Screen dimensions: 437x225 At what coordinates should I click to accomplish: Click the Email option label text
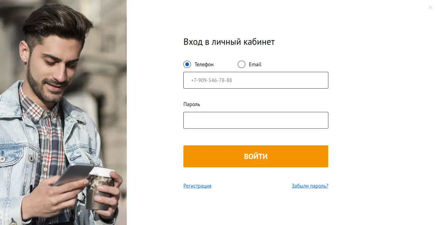coord(255,64)
